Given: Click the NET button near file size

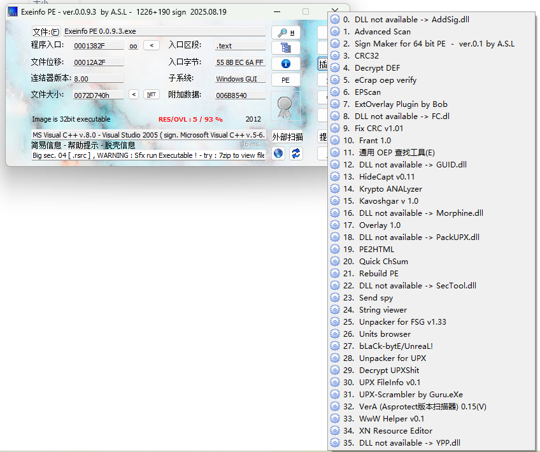Looking at the screenshot, I should click(x=151, y=94).
